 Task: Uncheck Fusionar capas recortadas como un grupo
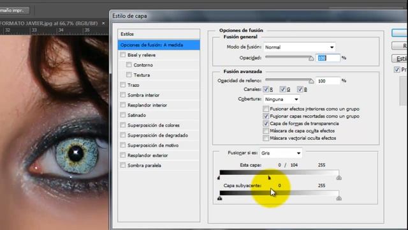click(266, 116)
